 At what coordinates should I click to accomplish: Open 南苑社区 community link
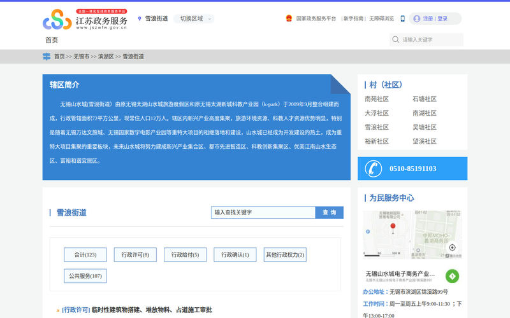pos(377,99)
